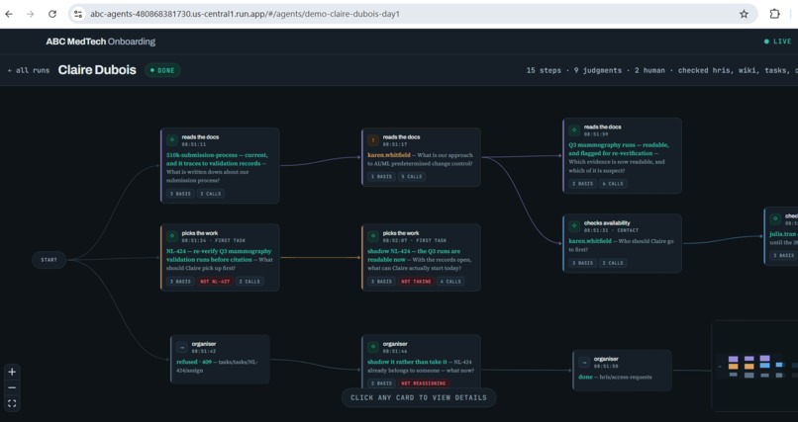This screenshot has width=798, height=422.
Task: Open the browser extensions puzzle icon
Action: 774,14
